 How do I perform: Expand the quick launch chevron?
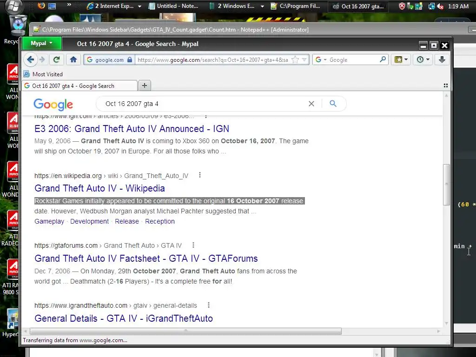click(69, 5)
